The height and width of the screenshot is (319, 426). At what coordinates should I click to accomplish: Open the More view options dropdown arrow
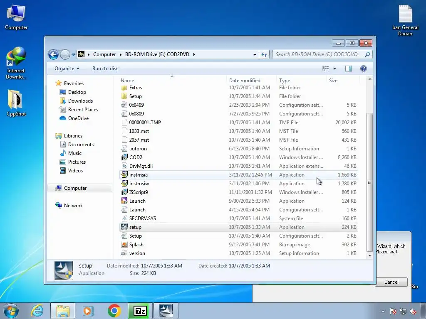click(x=335, y=69)
